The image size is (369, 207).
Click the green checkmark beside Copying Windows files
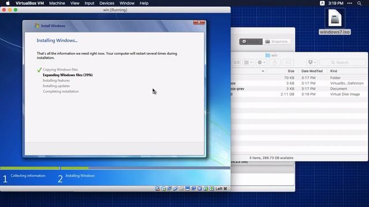(39, 70)
